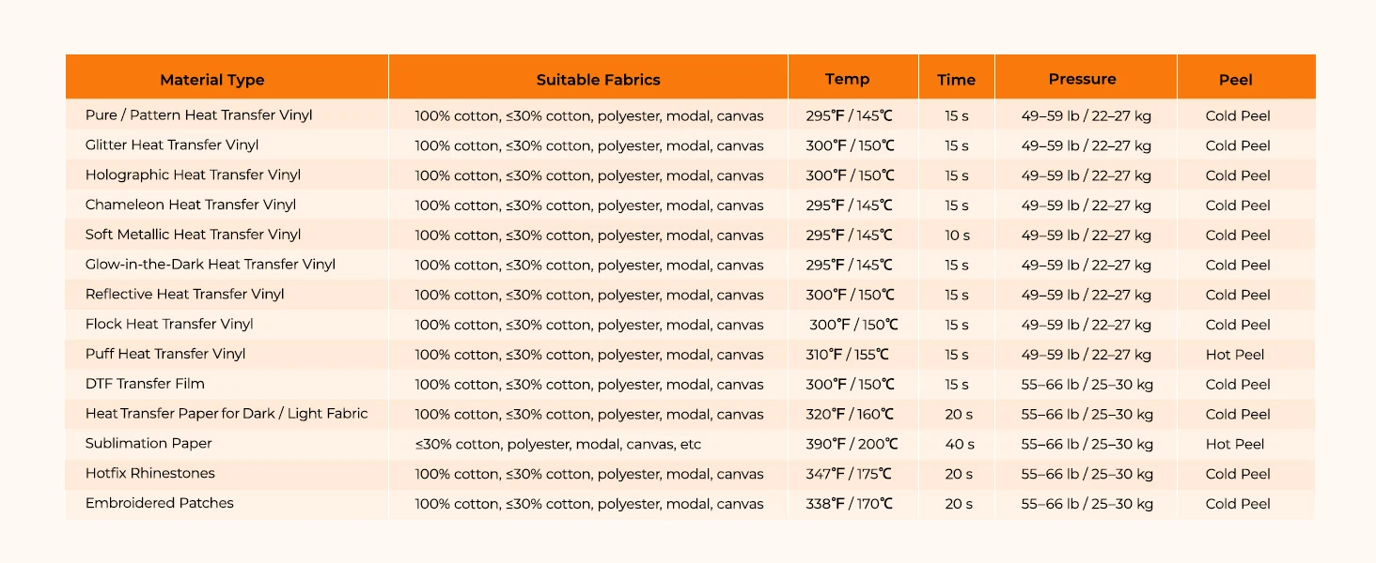This screenshot has width=1376, height=563.
Task: Select the Holographic Heat Transfer Vinyl cell
Action: [193, 175]
